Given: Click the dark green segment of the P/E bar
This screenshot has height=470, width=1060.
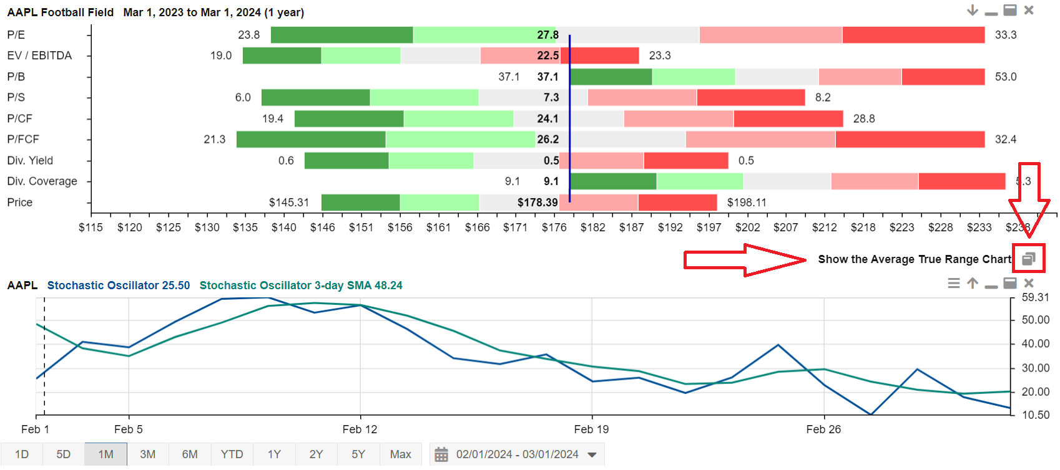Looking at the screenshot, I should (x=342, y=35).
